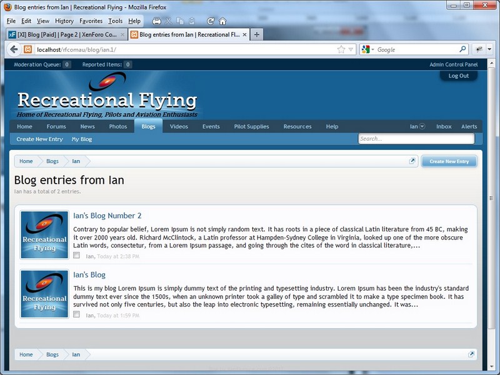Click the blue Create New Entry button

(449, 161)
